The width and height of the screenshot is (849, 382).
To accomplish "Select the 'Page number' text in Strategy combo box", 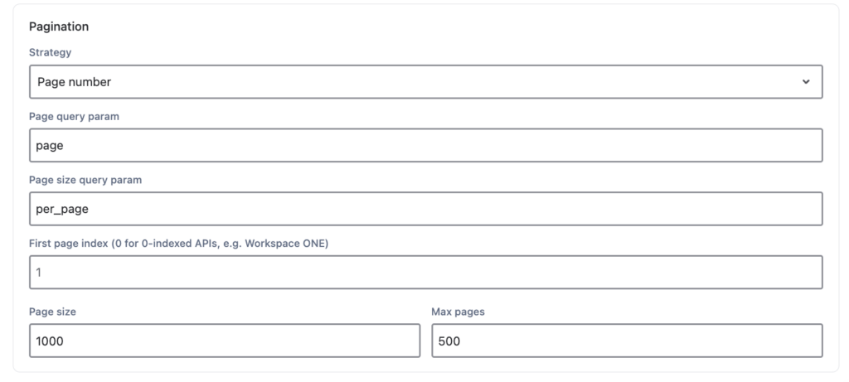I will [74, 82].
